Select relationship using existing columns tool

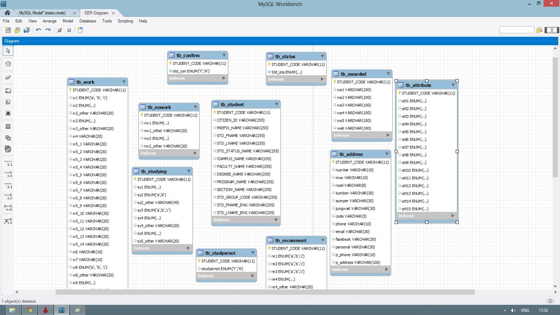tap(8, 221)
